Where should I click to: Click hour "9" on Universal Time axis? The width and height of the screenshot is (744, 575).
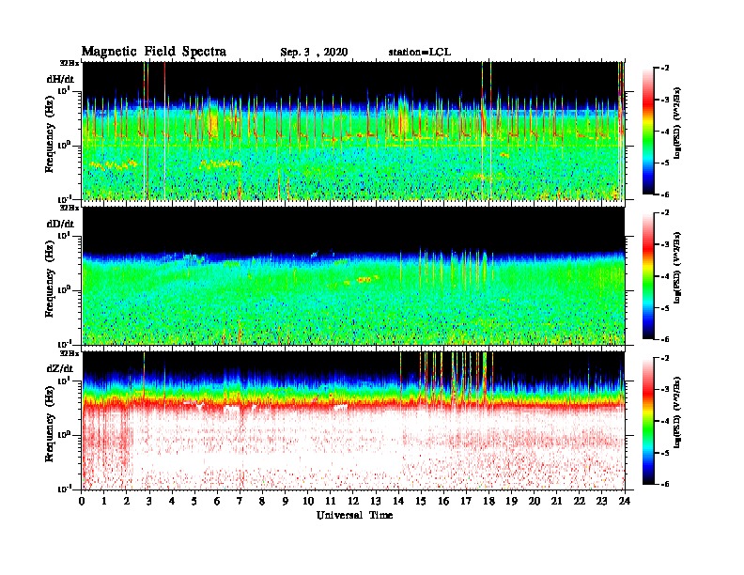(286, 501)
